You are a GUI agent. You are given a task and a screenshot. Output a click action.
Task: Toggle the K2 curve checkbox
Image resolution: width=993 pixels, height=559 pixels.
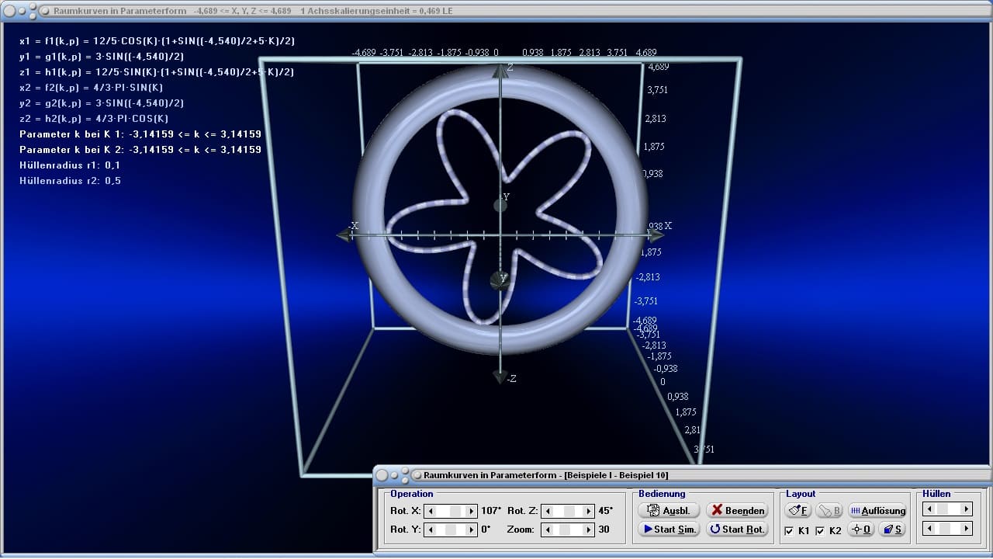(819, 531)
